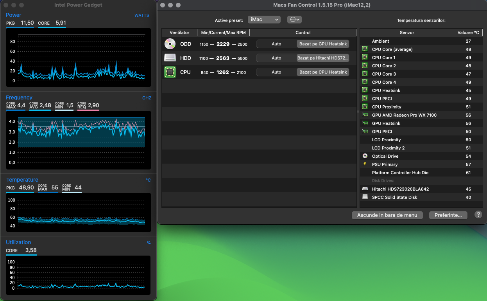Click the CPU fan chip icon
Viewport: 487px width, 301px height.
pyautogui.click(x=170, y=72)
